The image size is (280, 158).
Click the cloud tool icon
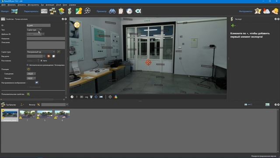pyautogui.click(x=266, y=11)
